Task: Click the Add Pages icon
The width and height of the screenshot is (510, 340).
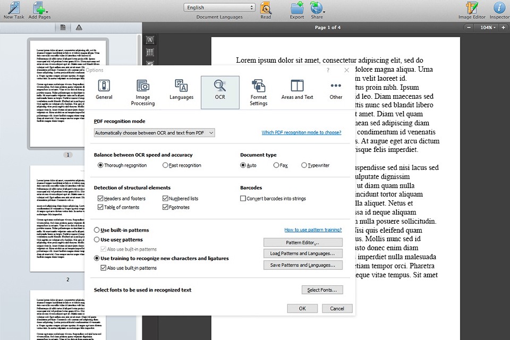Action: (x=39, y=8)
